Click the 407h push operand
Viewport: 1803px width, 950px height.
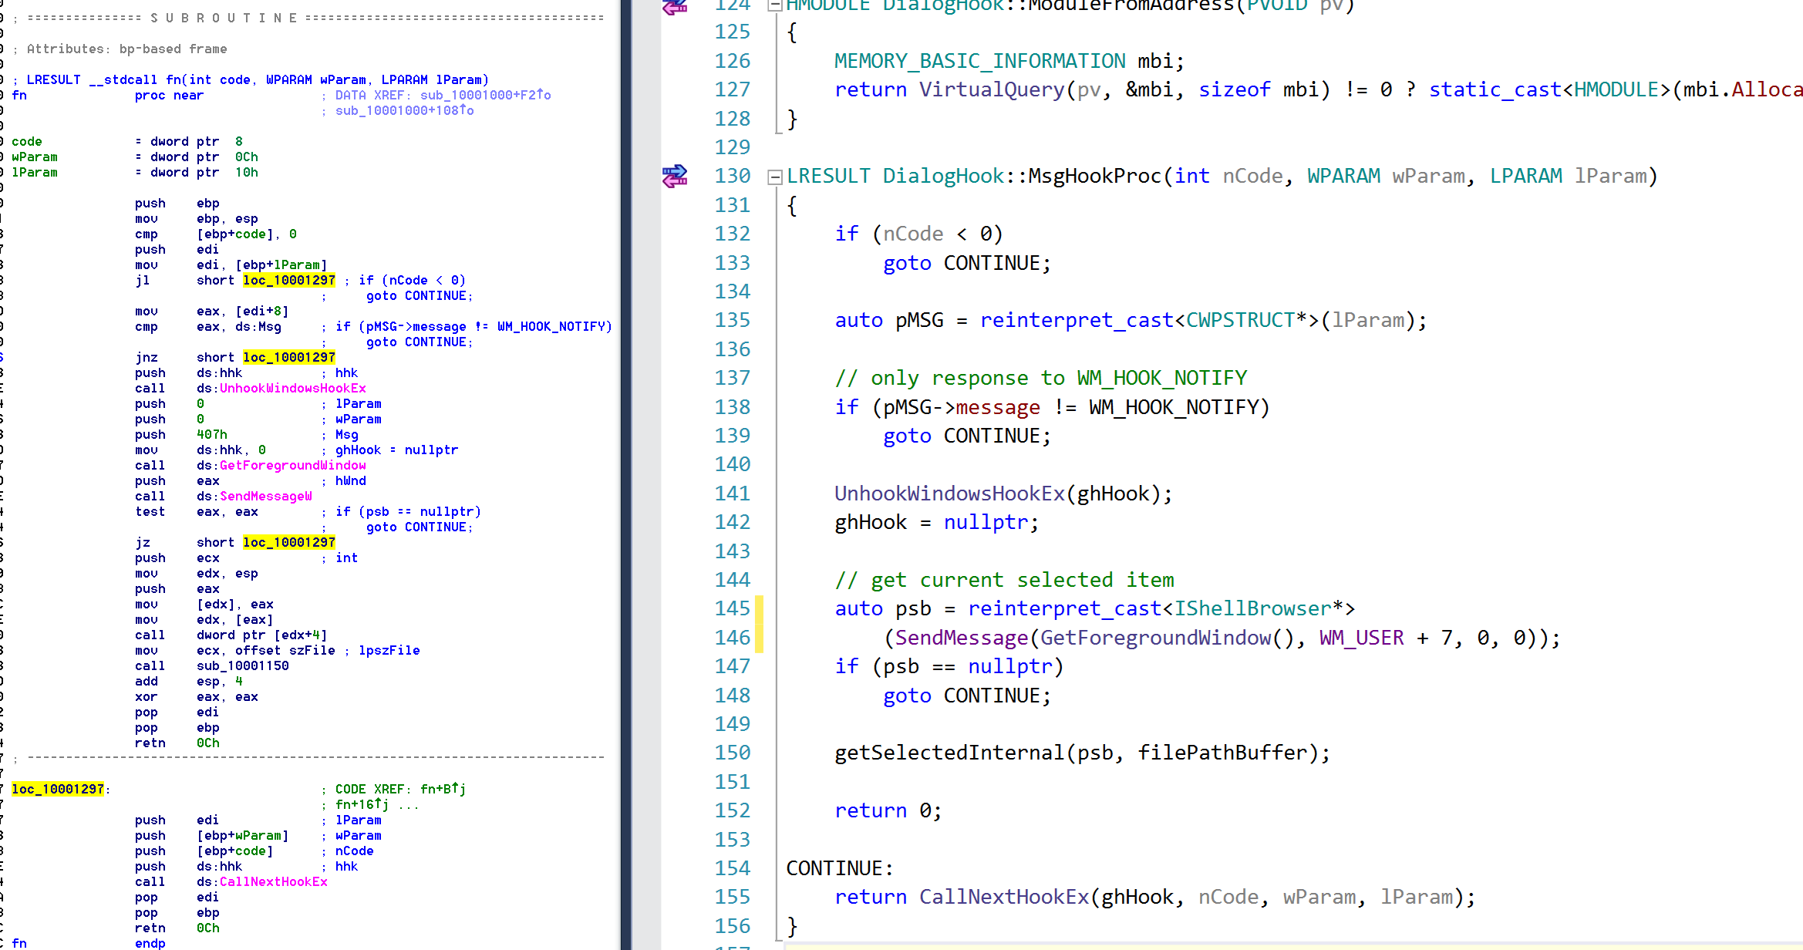pos(212,434)
